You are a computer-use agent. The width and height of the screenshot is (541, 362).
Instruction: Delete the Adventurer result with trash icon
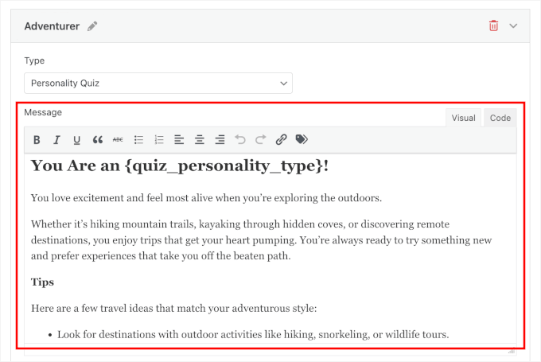tap(493, 25)
